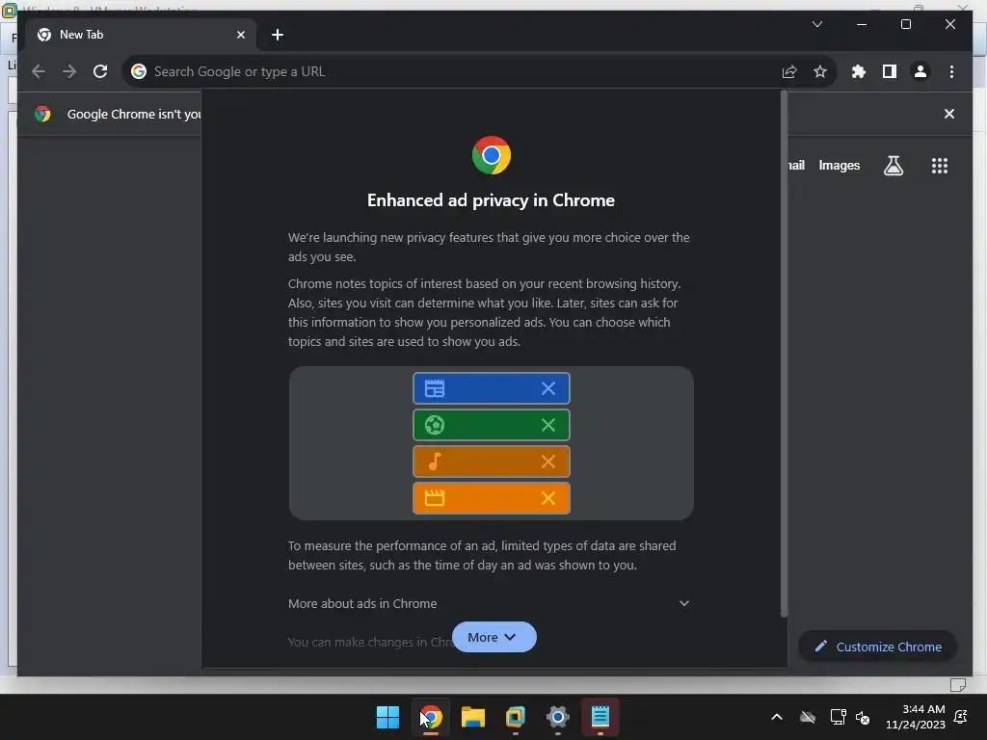Open the Search Labs flask icon
Image resolution: width=987 pixels, height=740 pixels.
[894, 166]
